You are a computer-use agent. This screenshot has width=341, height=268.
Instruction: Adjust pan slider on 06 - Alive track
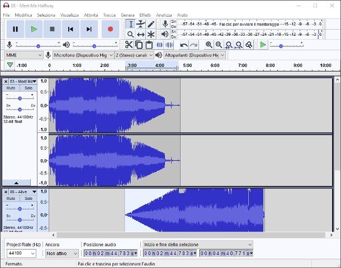(20, 220)
